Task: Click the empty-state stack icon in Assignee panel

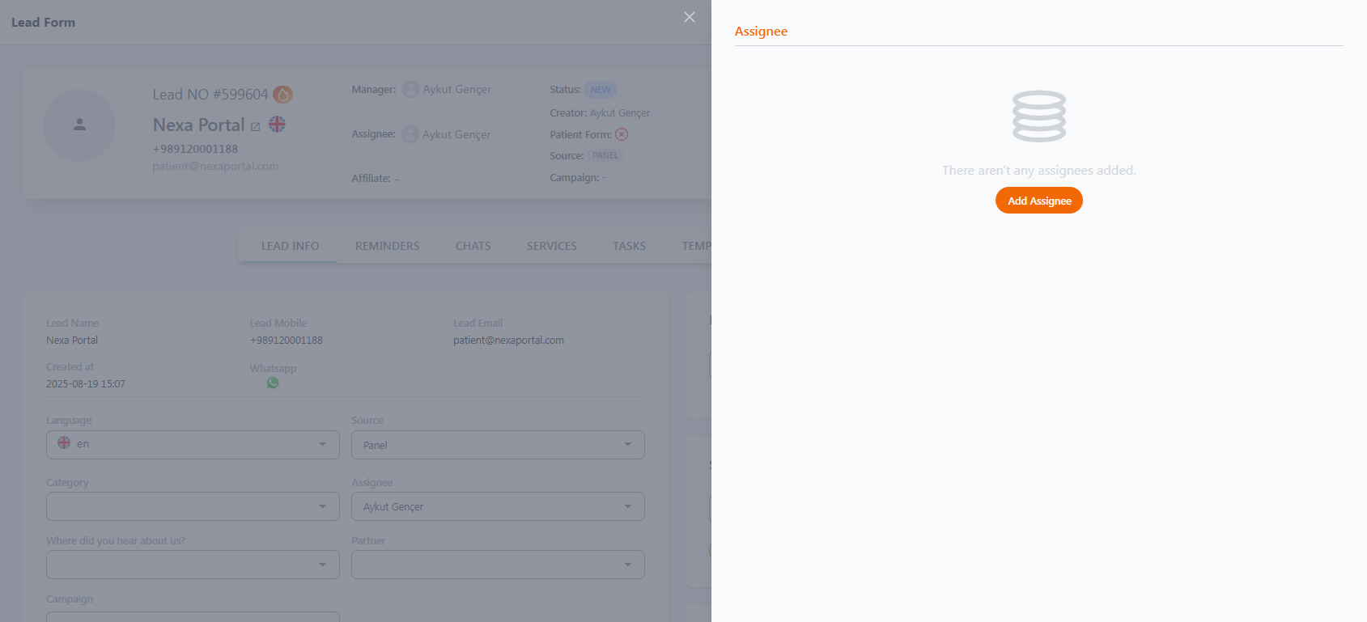Action: pyautogui.click(x=1038, y=116)
